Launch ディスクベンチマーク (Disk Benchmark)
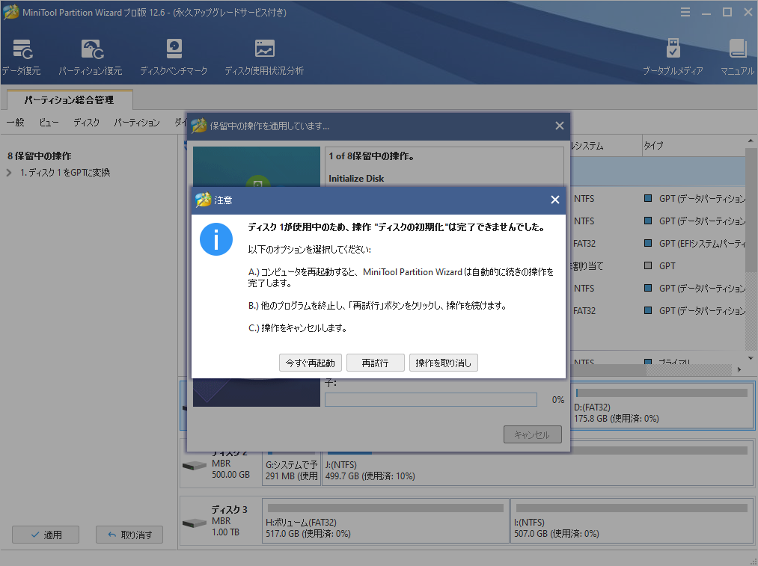758x566 pixels. pyautogui.click(x=174, y=57)
